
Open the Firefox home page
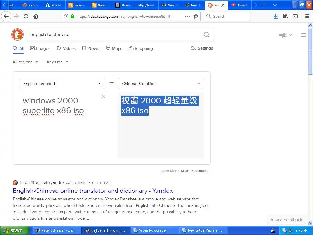(x=36, y=16)
